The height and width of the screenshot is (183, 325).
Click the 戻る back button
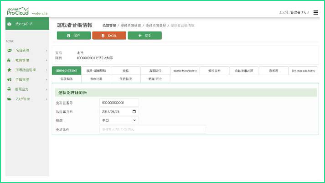point(144,35)
